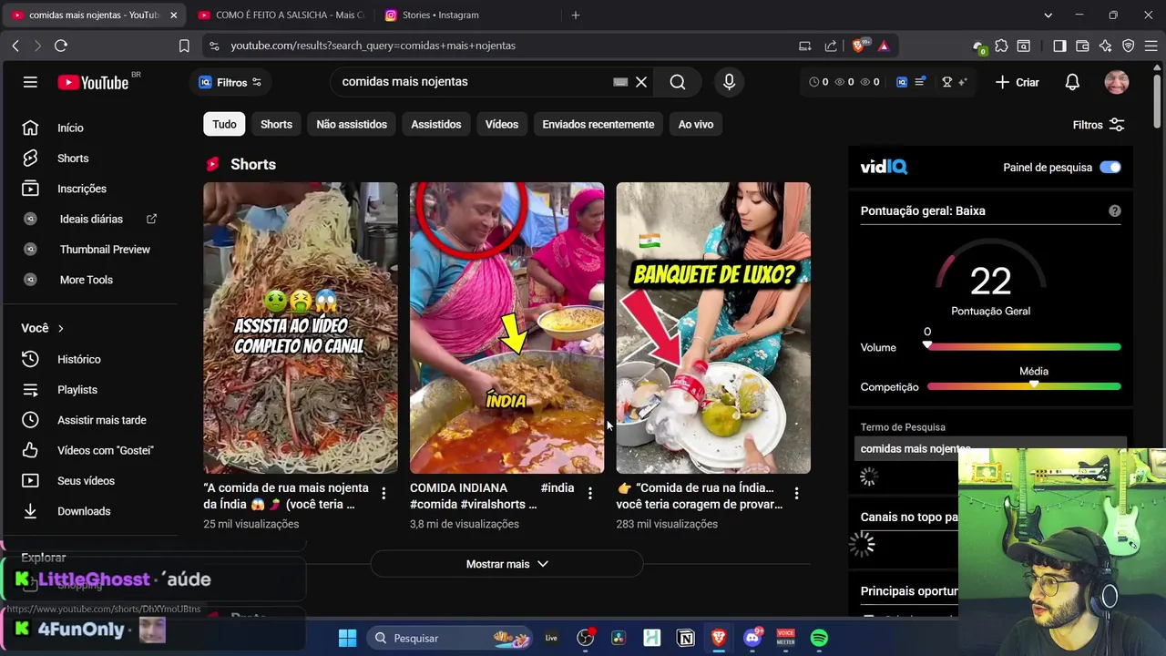
Task: Open Spotify from the taskbar
Action: 819,638
